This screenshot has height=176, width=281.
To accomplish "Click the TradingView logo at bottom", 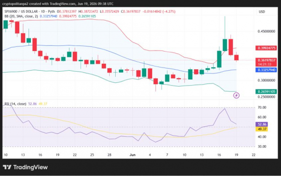I will coord(25,167).
